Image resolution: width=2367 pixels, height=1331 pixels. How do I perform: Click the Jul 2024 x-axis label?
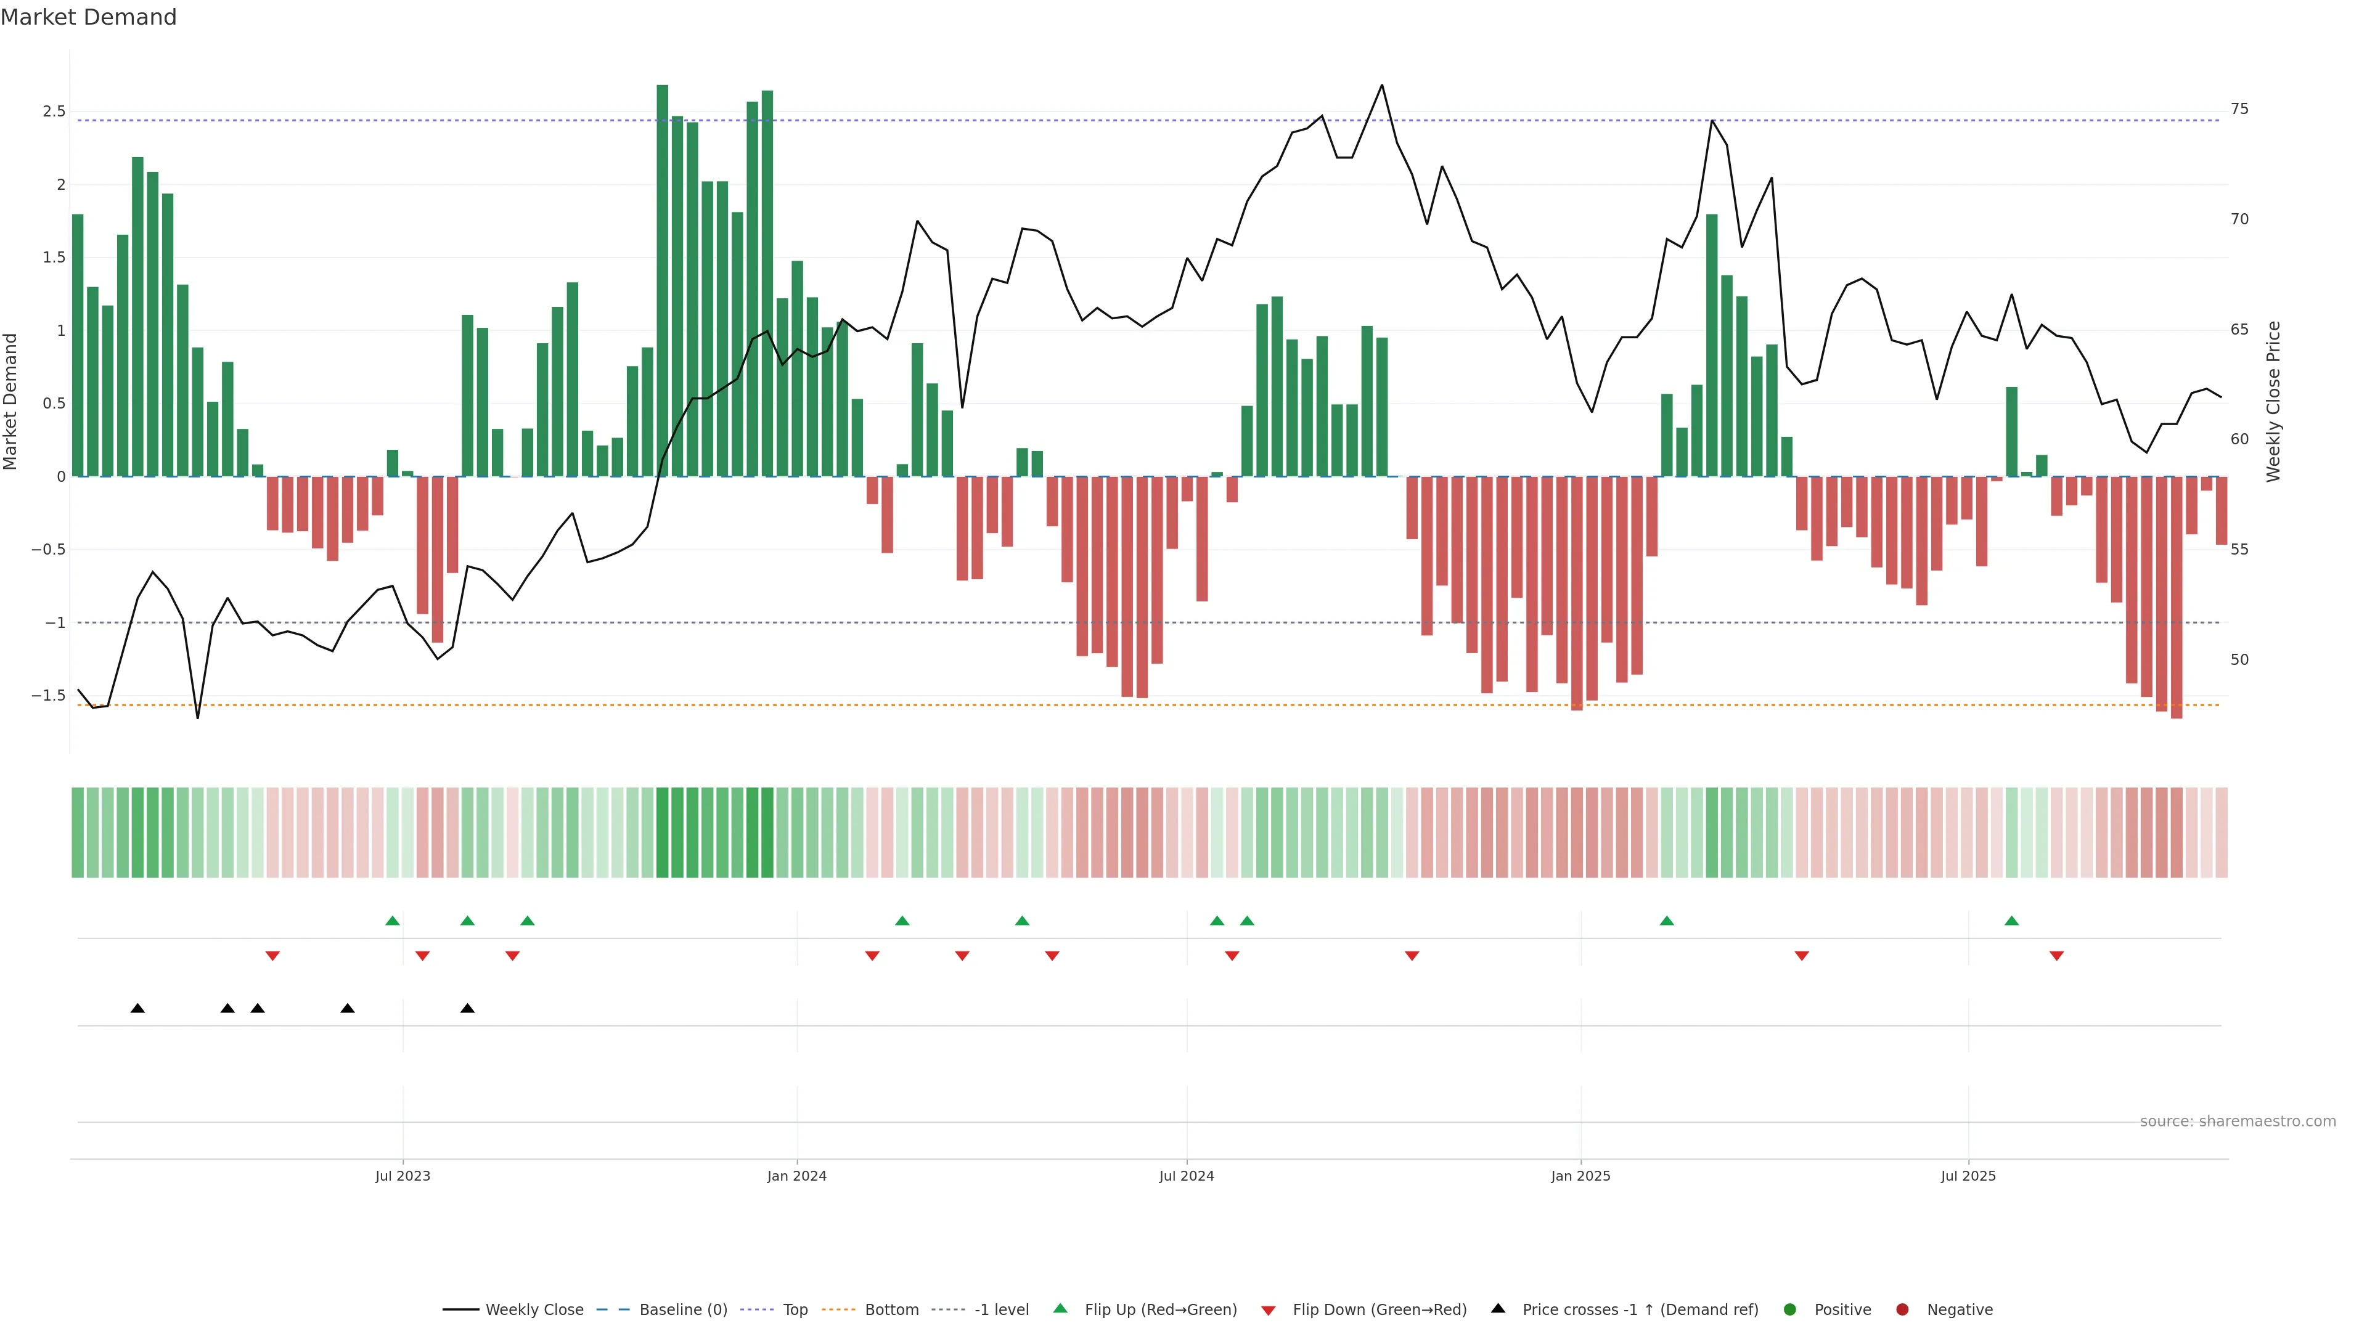(x=1186, y=1176)
